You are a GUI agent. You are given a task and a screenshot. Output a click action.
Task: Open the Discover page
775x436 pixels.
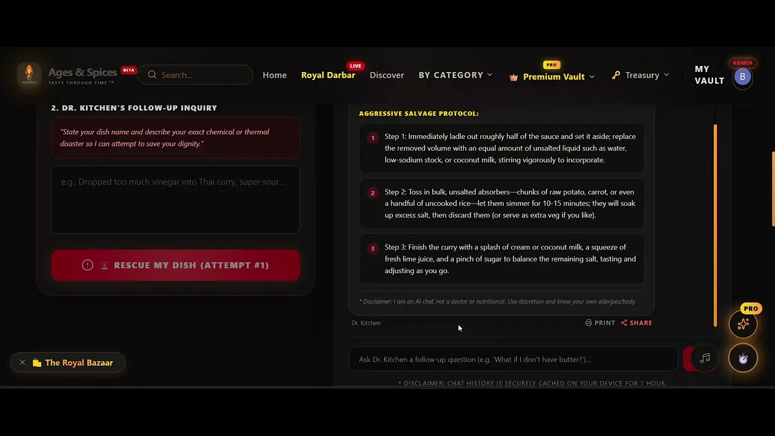387,75
